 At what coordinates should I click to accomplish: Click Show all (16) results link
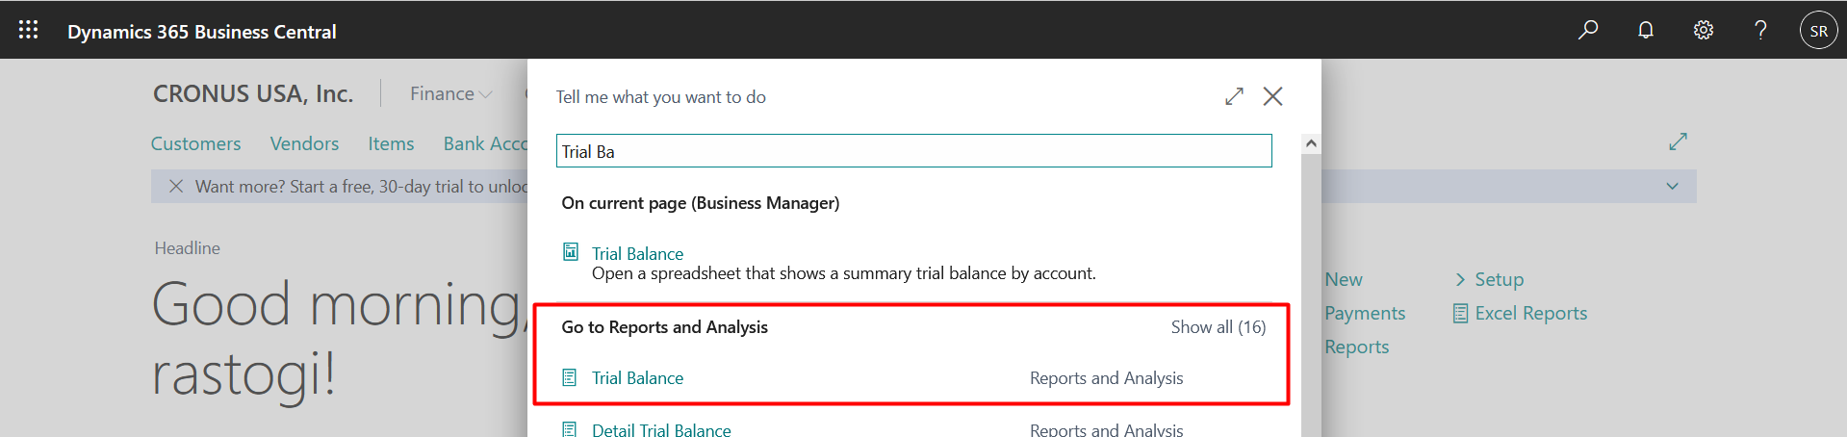coord(1218,327)
